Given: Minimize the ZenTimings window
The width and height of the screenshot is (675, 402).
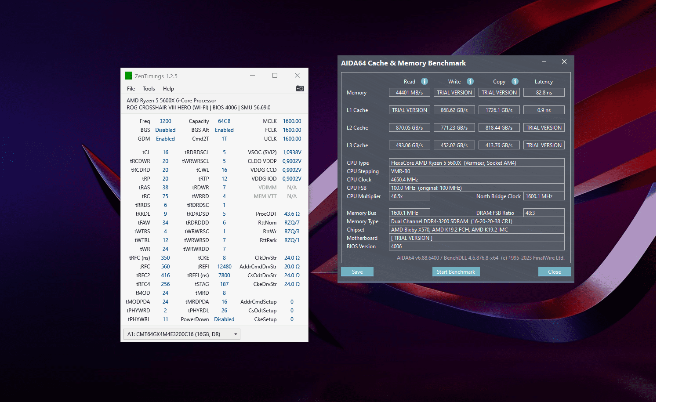Looking at the screenshot, I should pos(253,76).
